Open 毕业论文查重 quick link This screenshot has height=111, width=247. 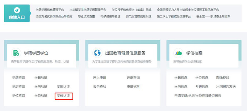[86, 17]
